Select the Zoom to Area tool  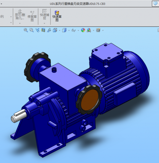(32, 30)
